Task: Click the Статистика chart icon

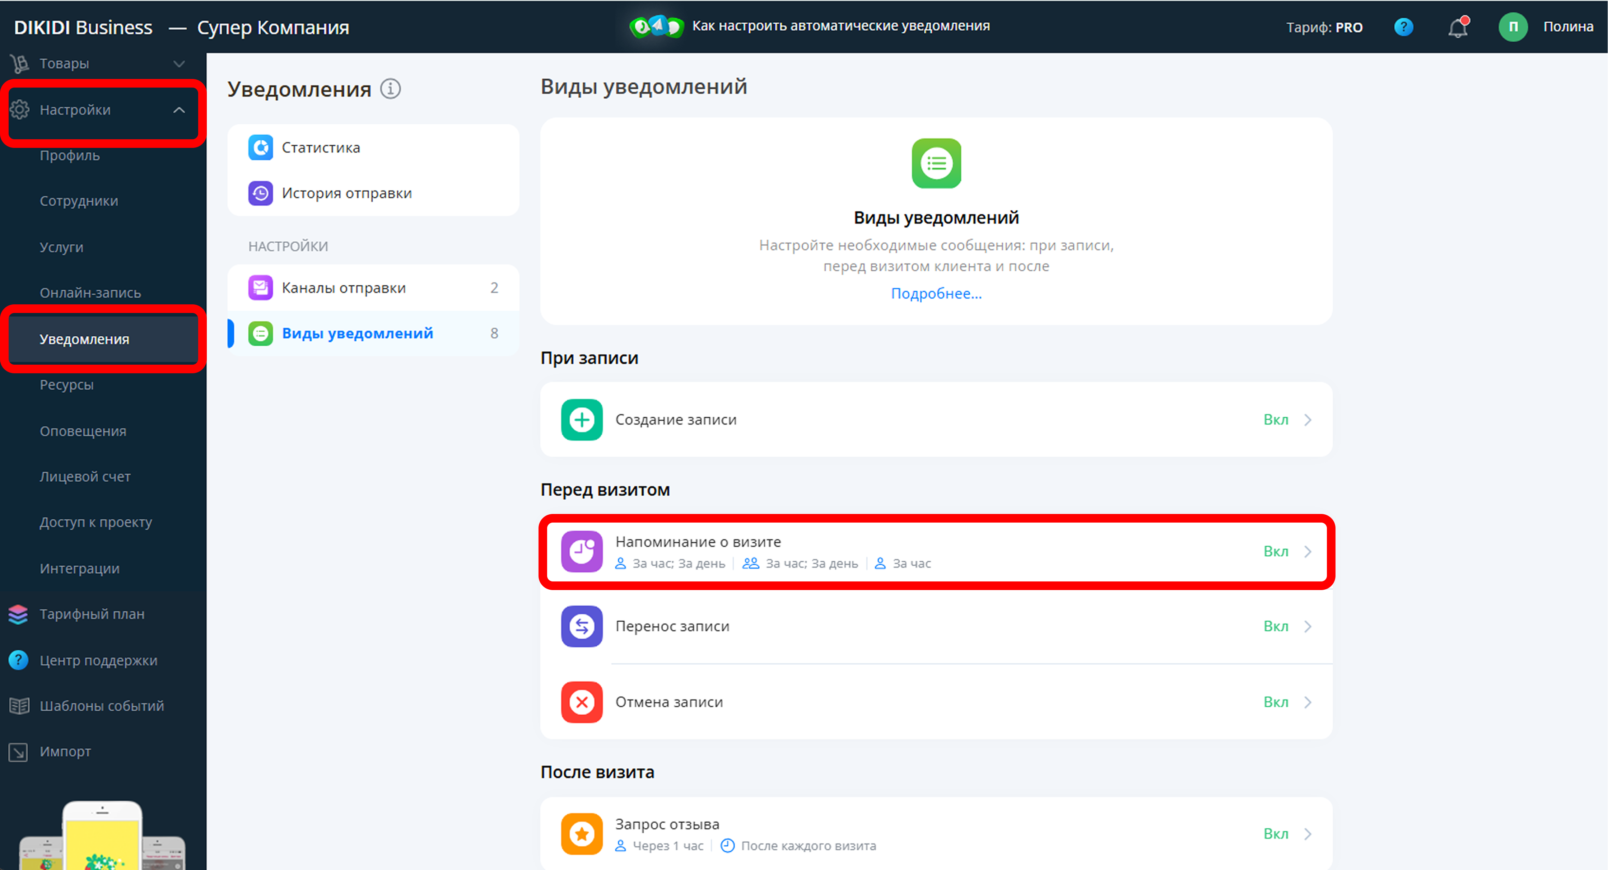Action: pos(260,147)
